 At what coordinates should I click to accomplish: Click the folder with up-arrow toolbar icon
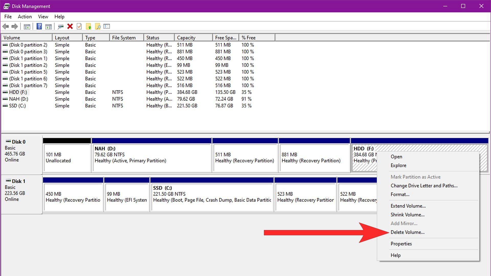click(88, 26)
